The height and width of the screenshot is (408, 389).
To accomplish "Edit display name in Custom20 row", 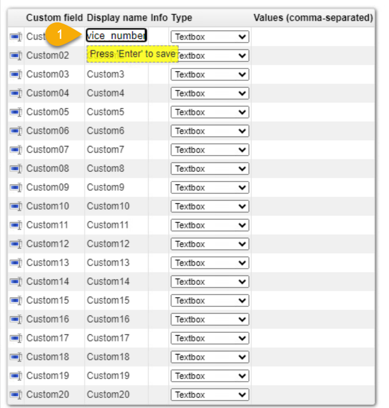I will coord(108,394).
